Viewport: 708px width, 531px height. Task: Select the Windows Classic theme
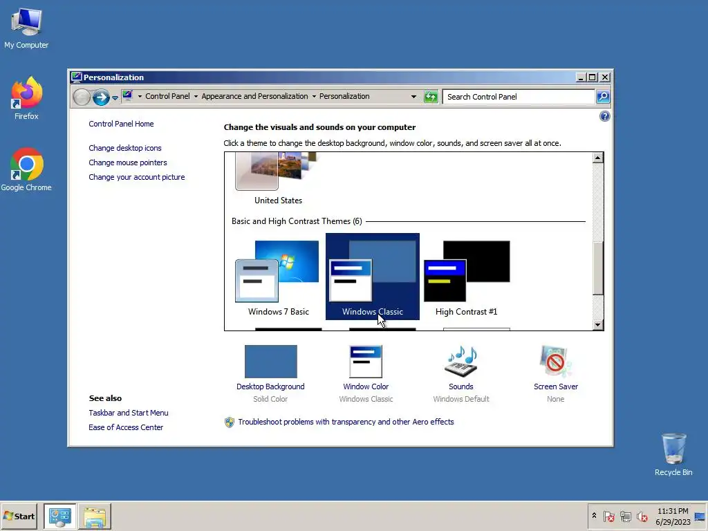pos(373,277)
